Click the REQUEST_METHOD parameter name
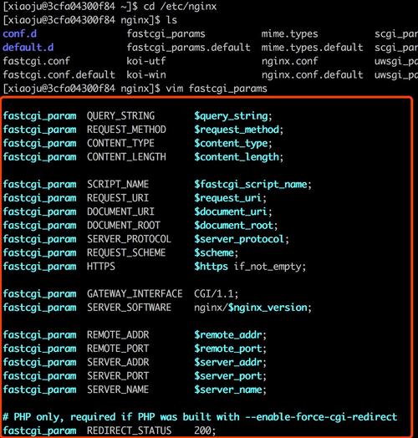The height and width of the screenshot is (438, 418). click(x=126, y=130)
